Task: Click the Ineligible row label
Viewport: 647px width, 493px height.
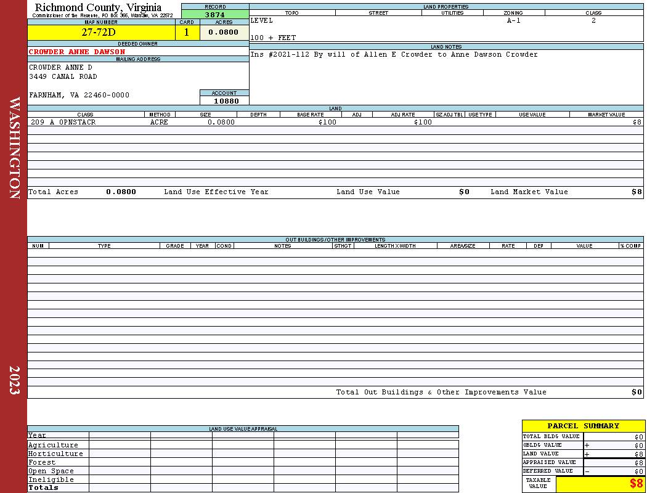Action: tap(51, 480)
